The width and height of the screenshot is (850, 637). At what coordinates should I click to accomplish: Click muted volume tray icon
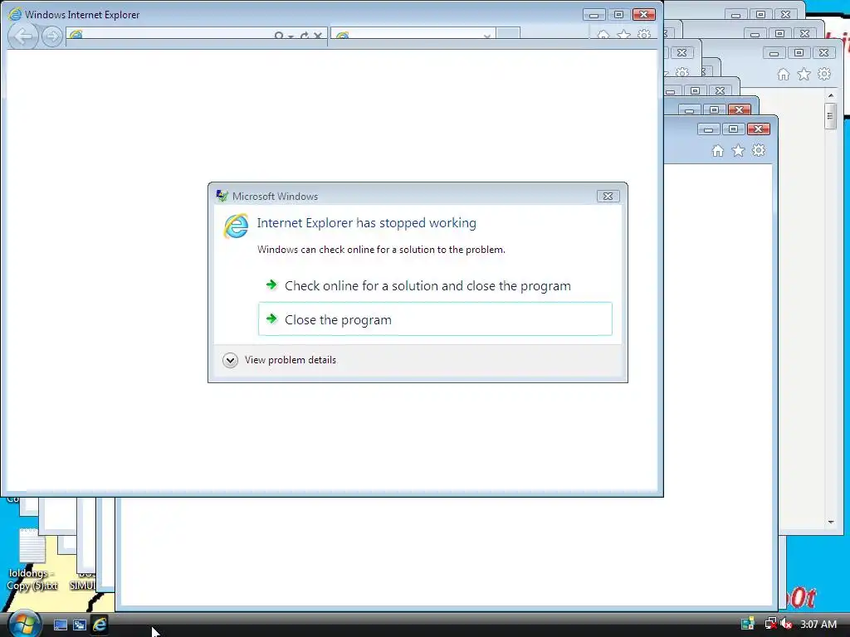[x=787, y=624]
